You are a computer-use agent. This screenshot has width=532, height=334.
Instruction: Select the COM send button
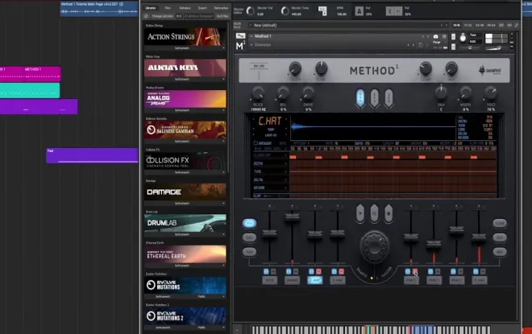point(500,223)
